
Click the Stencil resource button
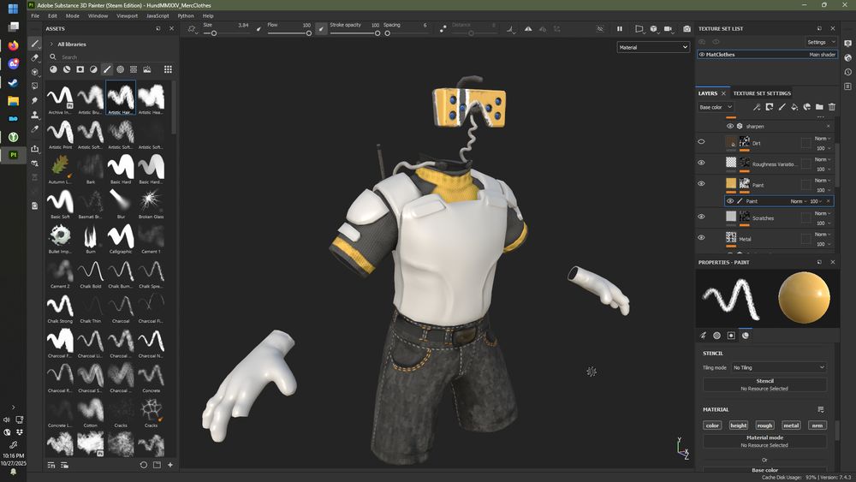click(764, 385)
